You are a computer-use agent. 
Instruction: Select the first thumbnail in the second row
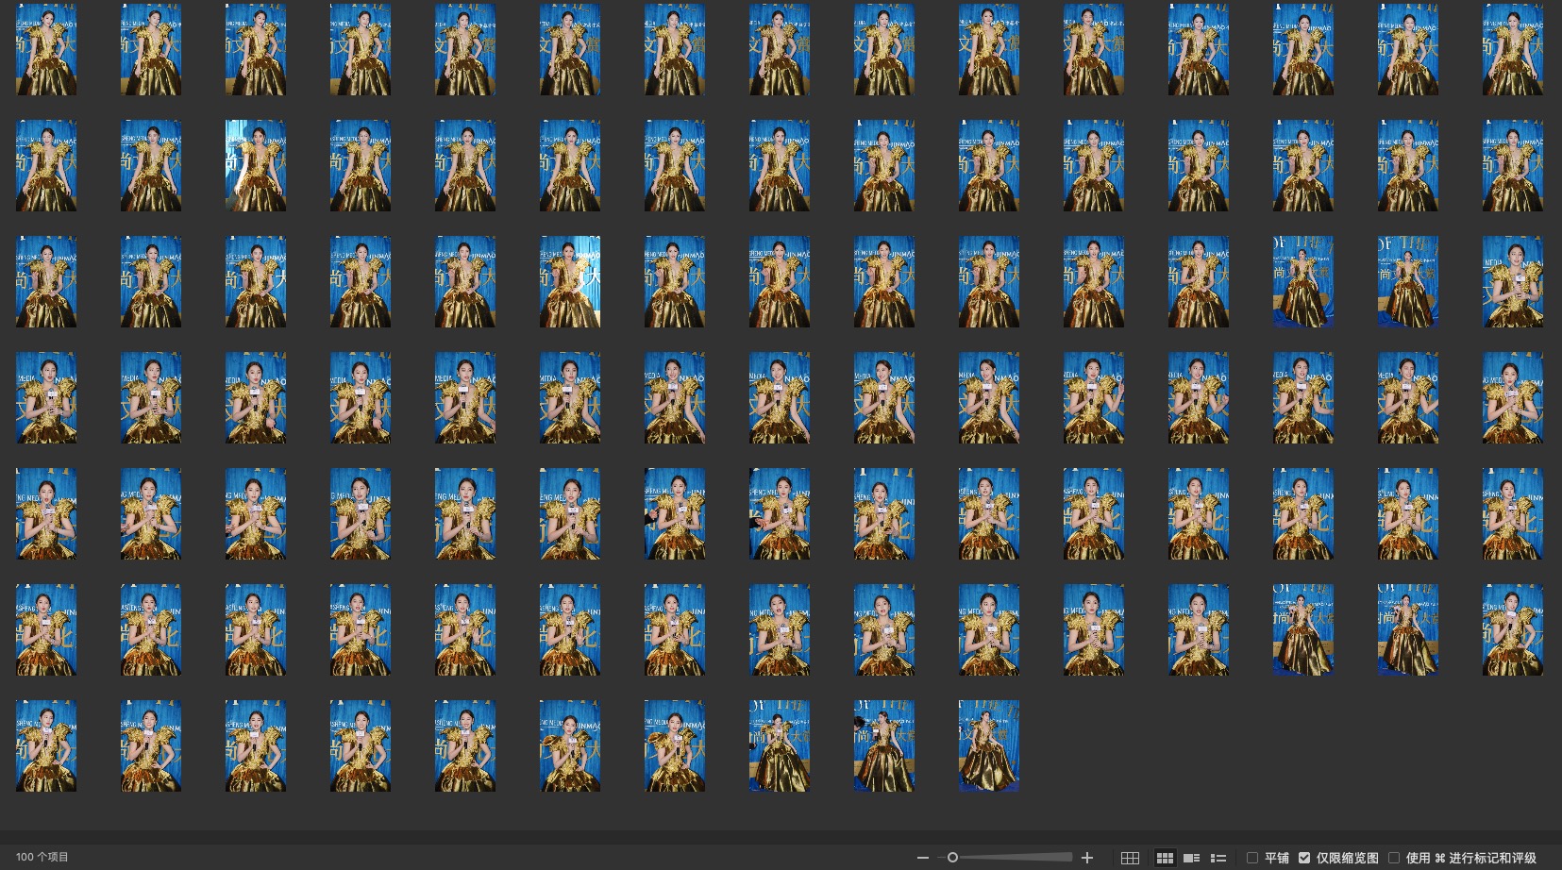[46, 165]
